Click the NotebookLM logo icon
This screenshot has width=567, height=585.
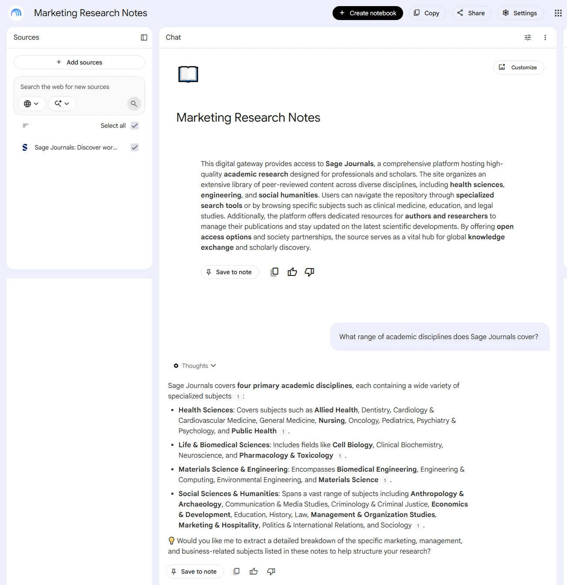click(x=16, y=13)
